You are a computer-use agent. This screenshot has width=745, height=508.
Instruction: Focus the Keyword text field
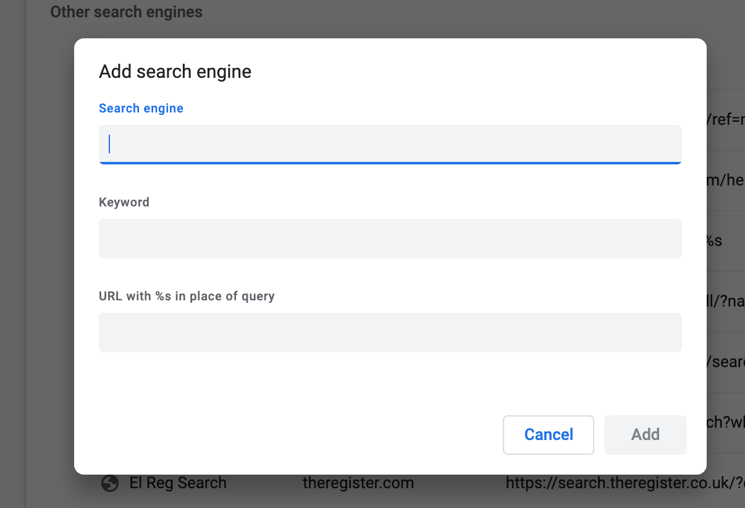click(390, 238)
